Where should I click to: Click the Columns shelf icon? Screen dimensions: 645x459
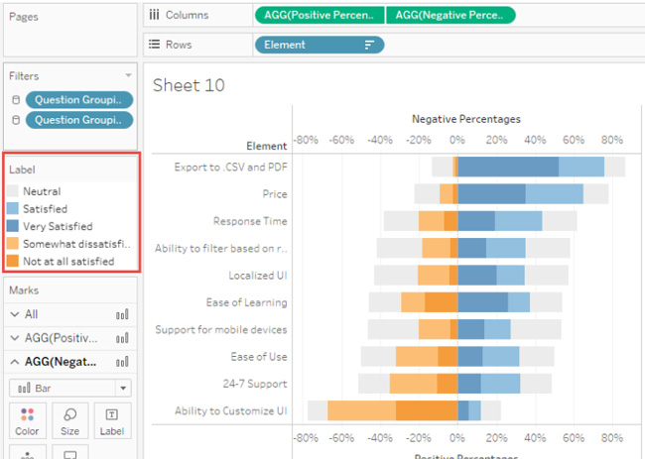tap(153, 15)
